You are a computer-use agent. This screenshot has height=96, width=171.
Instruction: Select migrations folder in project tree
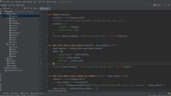[14, 16]
